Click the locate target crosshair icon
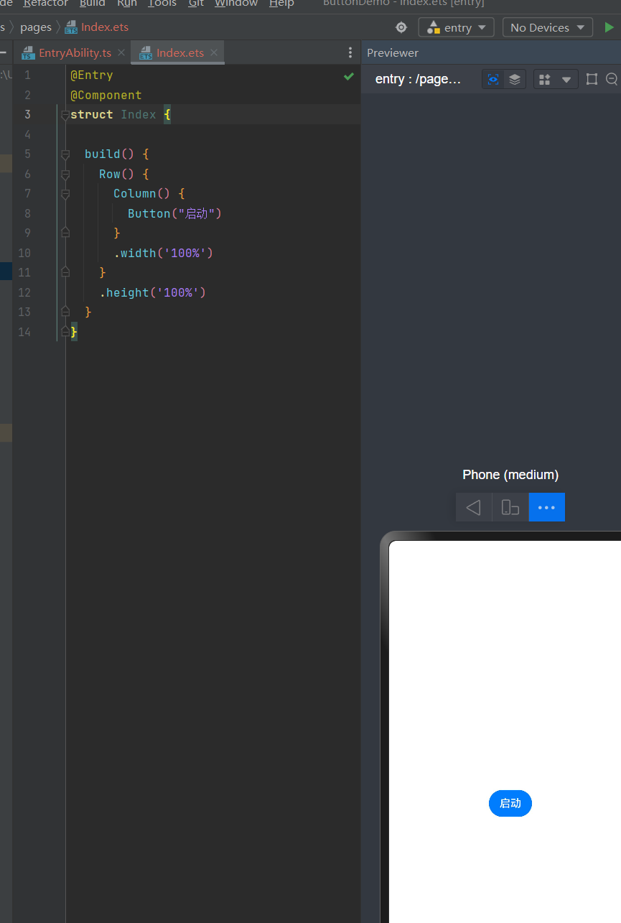 [x=401, y=27]
